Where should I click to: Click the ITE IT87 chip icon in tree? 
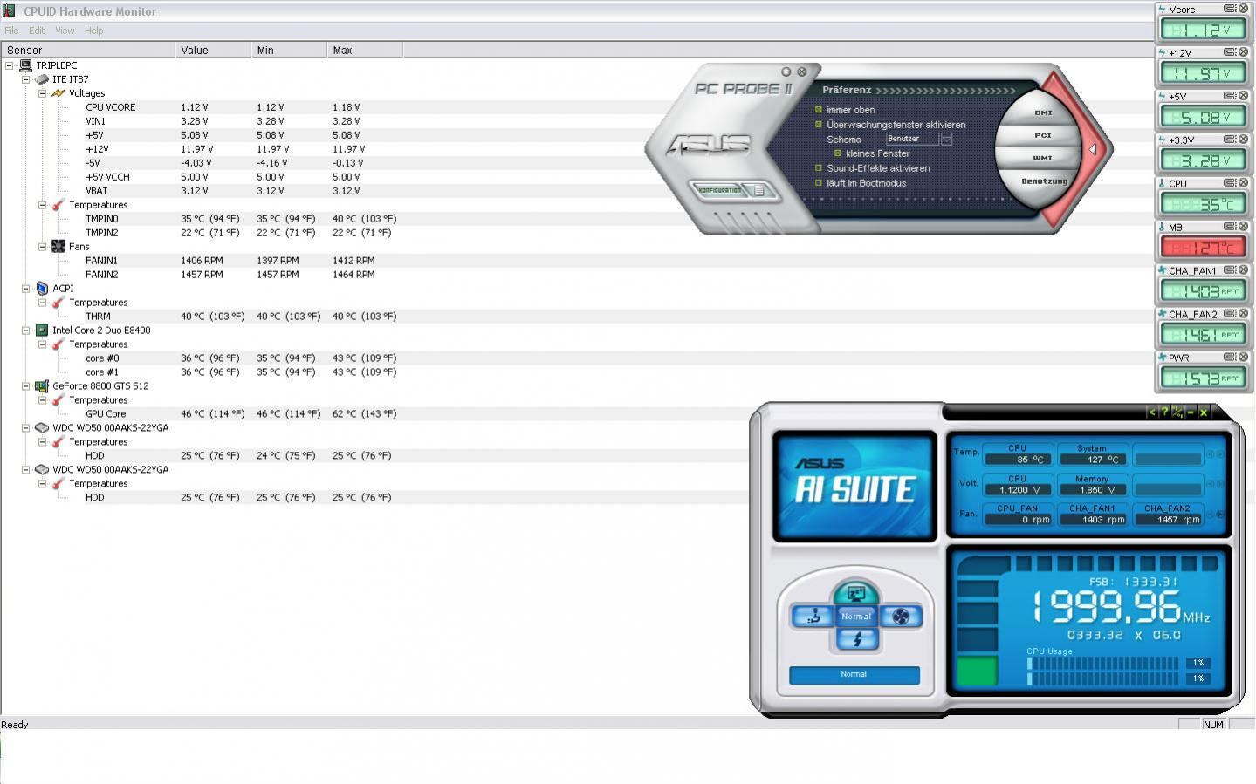(41, 79)
